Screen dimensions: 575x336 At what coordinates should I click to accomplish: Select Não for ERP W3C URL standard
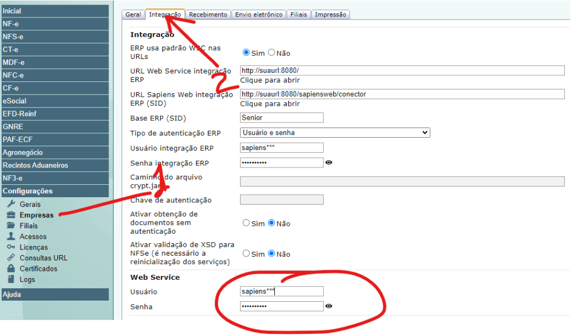point(271,53)
